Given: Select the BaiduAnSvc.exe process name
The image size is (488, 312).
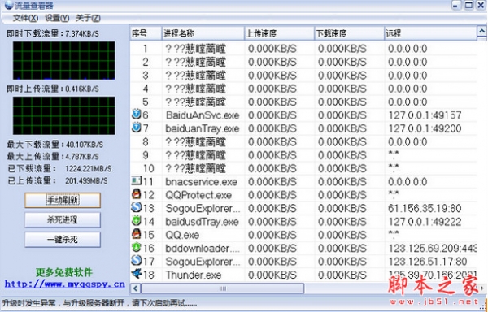Looking at the screenshot, I should 203,115.
